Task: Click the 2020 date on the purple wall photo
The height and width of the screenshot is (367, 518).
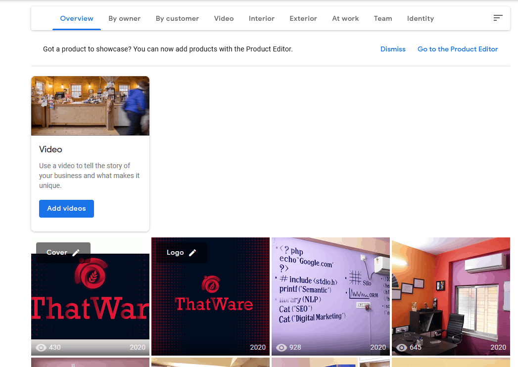Action: pyautogui.click(x=378, y=348)
